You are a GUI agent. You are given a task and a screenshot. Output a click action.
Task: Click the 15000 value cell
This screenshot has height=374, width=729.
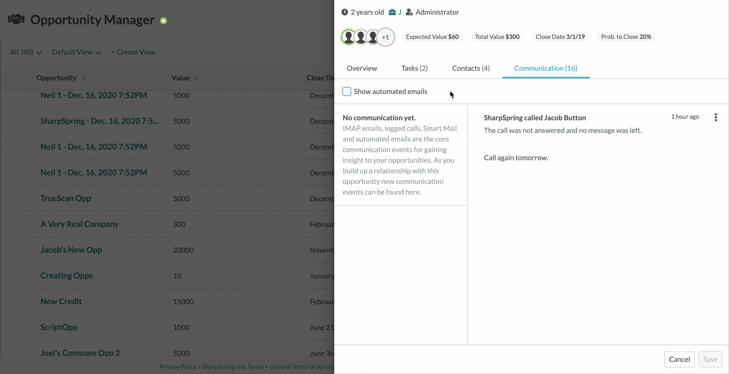coord(183,302)
